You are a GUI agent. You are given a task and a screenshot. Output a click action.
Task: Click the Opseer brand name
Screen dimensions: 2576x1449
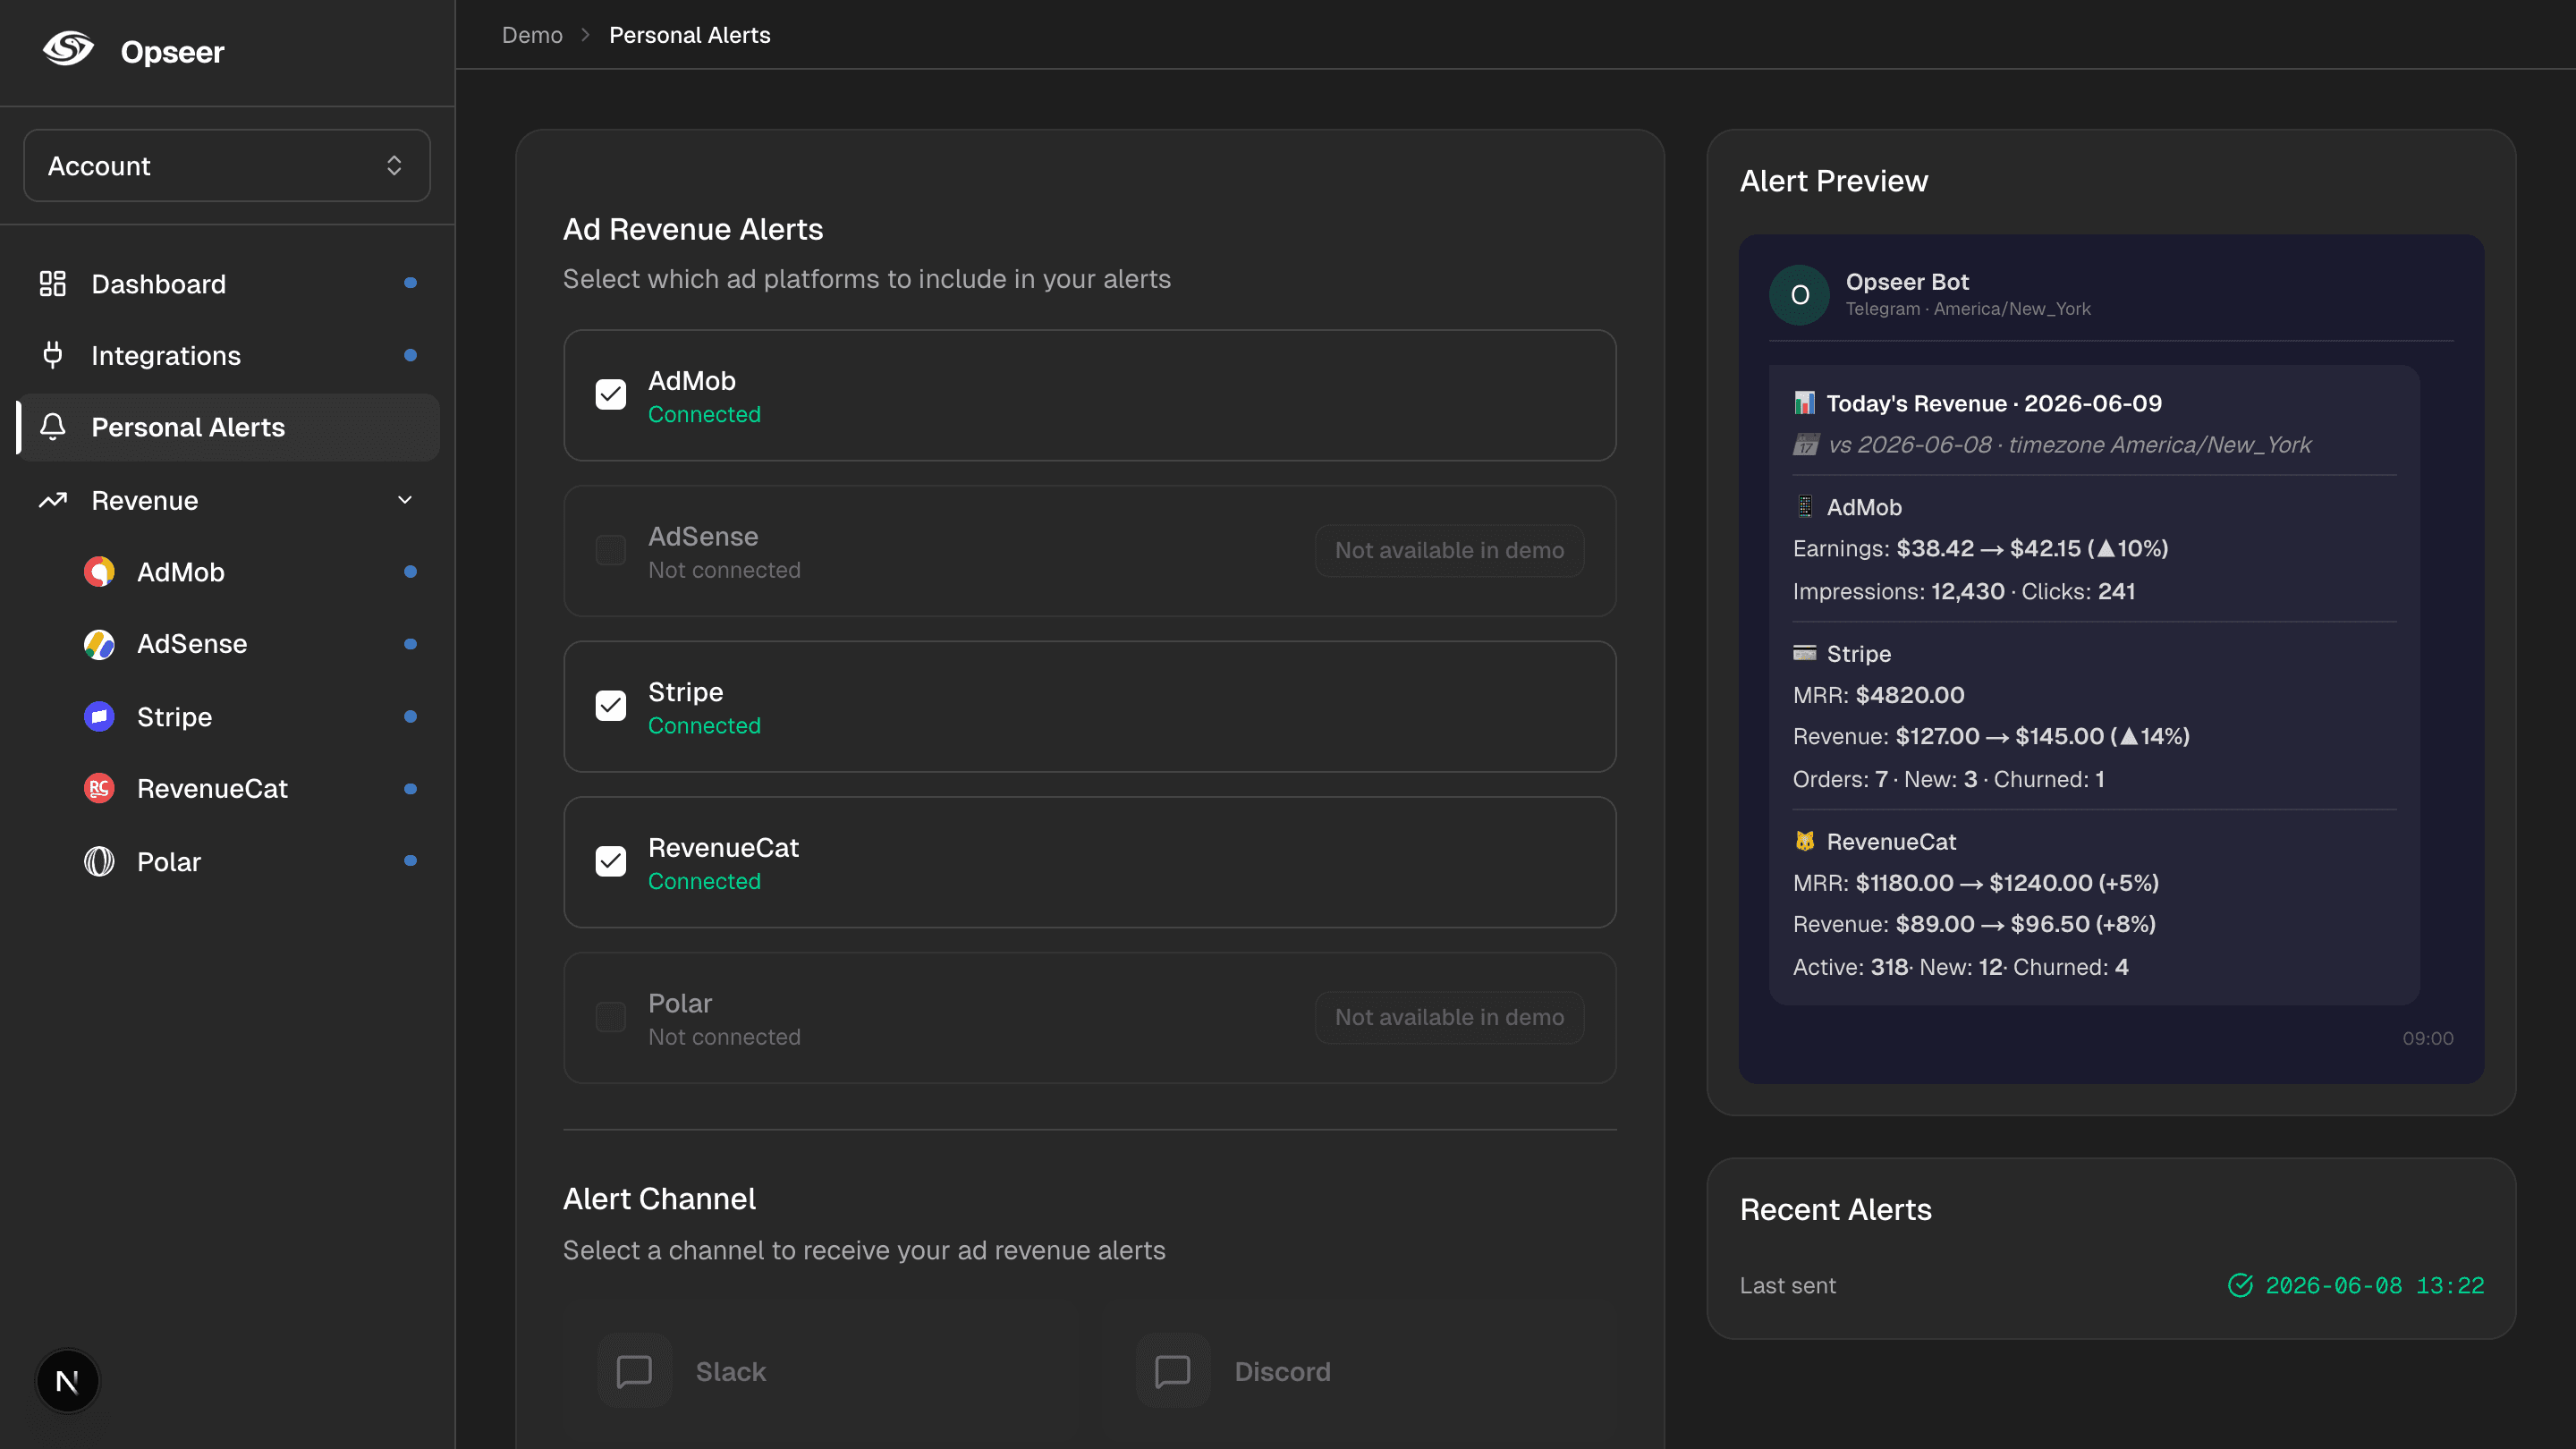tap(172, 52)
